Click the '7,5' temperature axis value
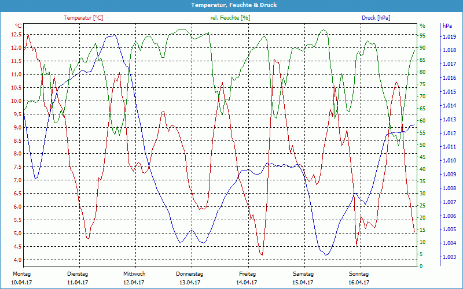463x289 pixels. coord(17,167)
